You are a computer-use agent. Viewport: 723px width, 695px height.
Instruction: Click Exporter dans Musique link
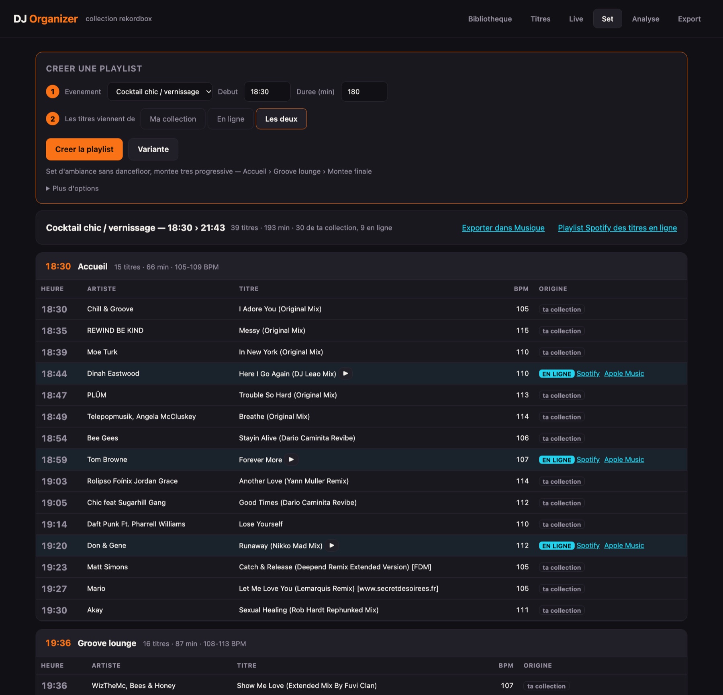pos(503,228)
